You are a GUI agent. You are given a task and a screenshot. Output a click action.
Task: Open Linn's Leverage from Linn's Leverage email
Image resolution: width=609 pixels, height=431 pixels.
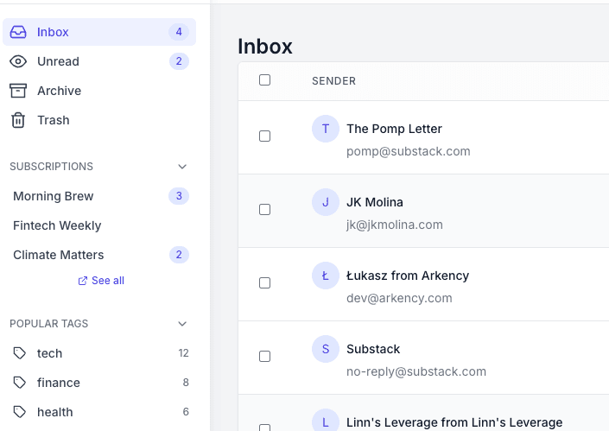coord(454,422)
